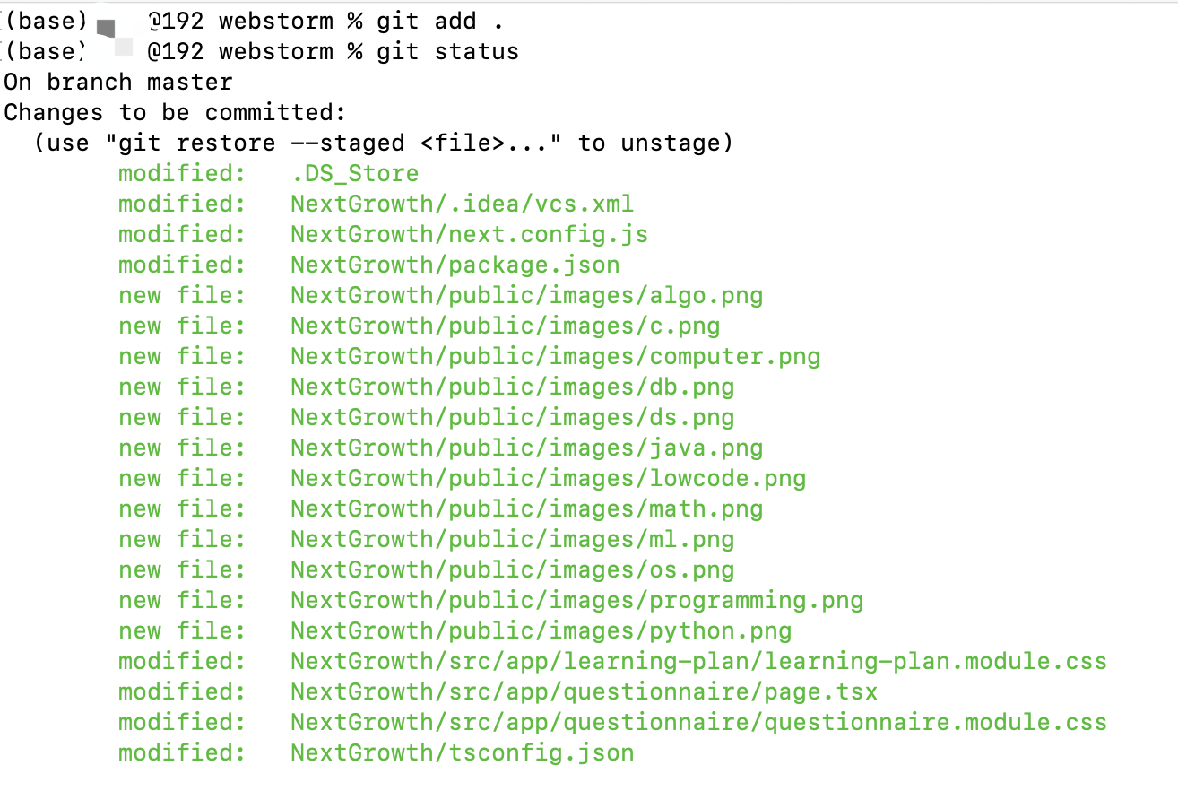Image resolution: width=1178 pixels, height=791 pixels.
Task: Click the .DS_Store modified file path
Action: point(354,173)
